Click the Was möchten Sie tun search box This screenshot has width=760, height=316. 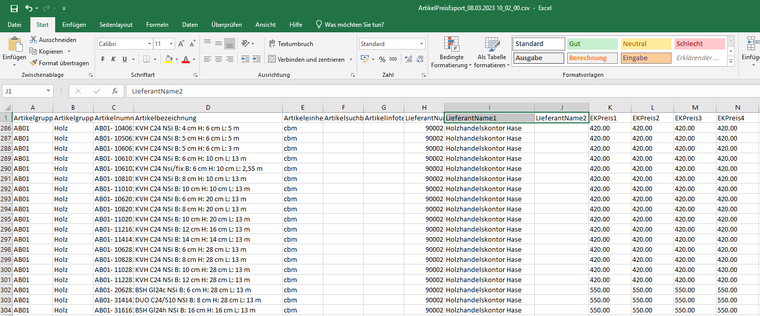tap(350, 24)
